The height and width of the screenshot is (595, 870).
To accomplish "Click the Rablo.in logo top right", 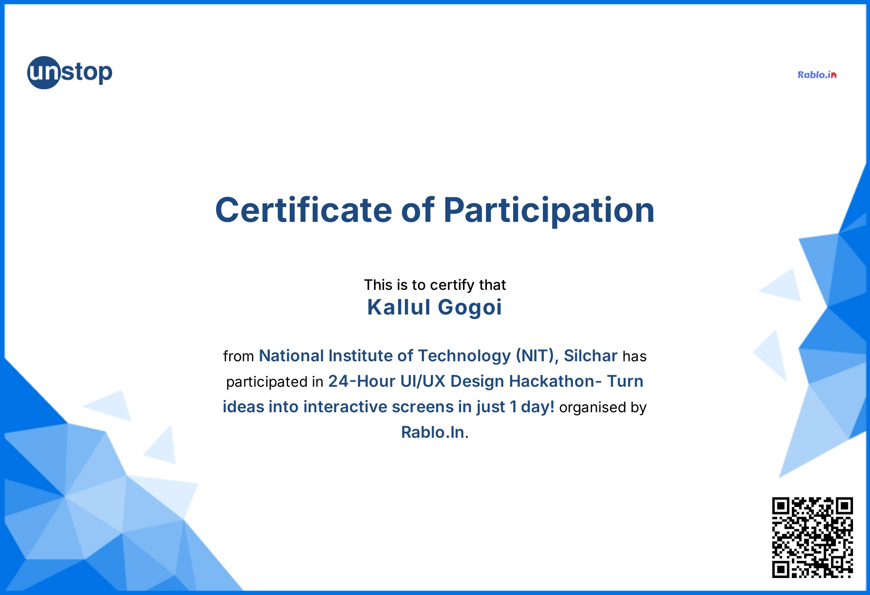I will 816,75.
